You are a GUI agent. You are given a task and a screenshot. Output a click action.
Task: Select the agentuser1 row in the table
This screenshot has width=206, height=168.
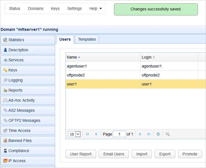tap(103, 66)
